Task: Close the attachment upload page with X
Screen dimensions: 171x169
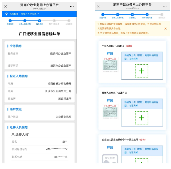Action: (99, 6)
